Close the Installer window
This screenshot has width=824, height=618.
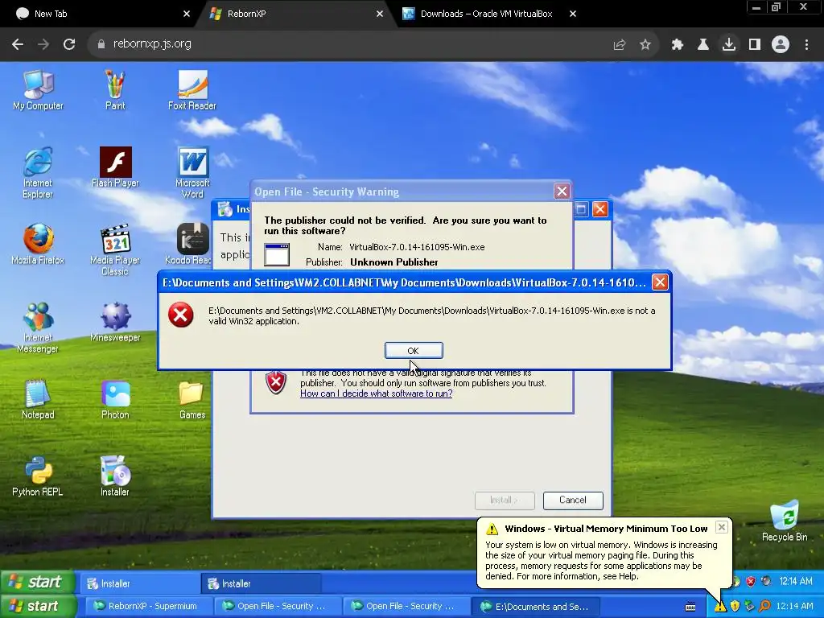click(600, 209)
